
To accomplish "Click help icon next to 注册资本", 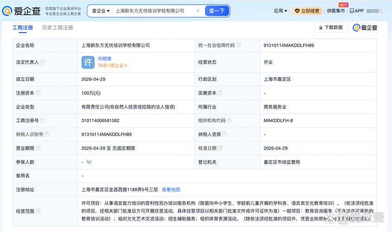I will click(x=38, y=93).
